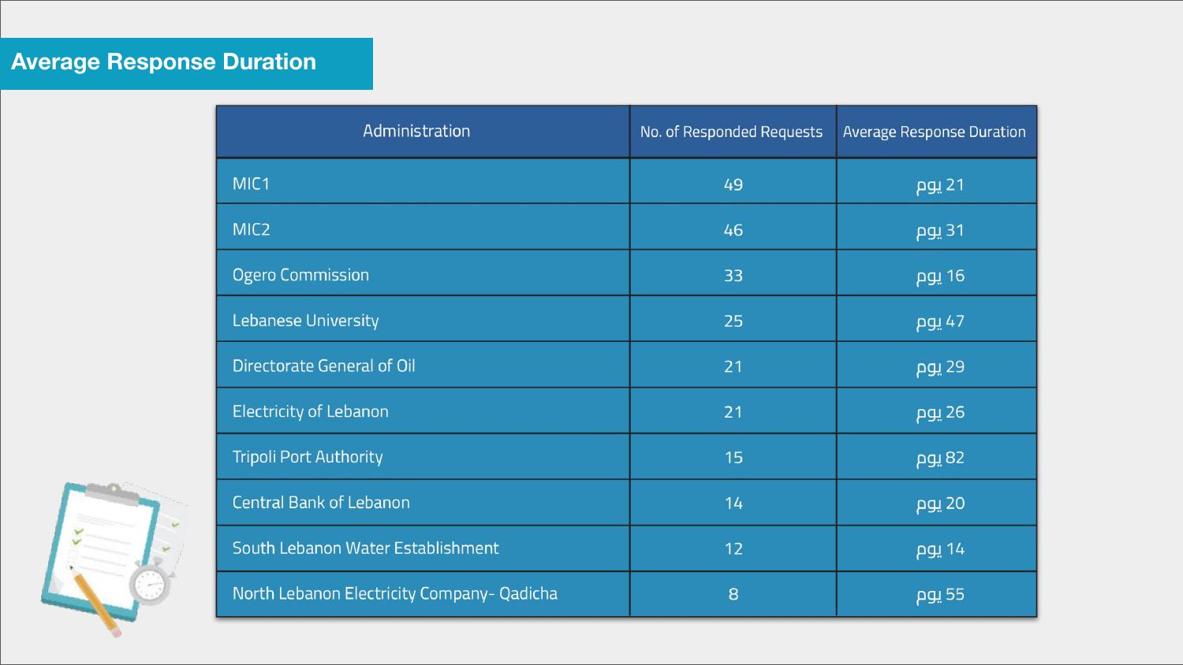
Task: Select the No. of Responded Requests header
Action: [x=733, y=132]
